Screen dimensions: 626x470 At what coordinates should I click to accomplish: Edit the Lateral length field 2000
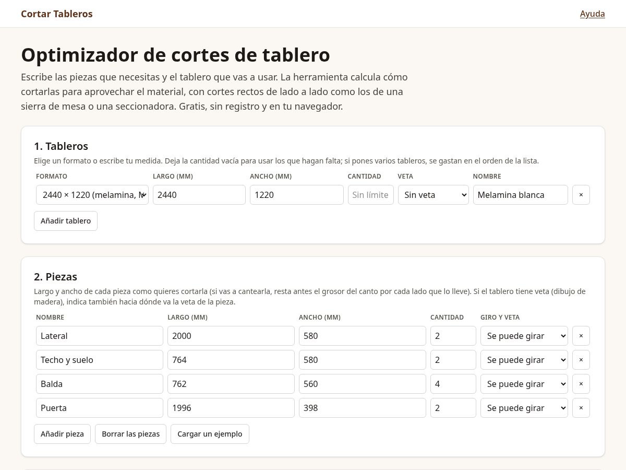coord(231,336)
